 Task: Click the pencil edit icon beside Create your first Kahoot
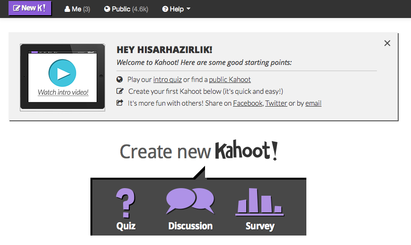[x=120, y=91]
